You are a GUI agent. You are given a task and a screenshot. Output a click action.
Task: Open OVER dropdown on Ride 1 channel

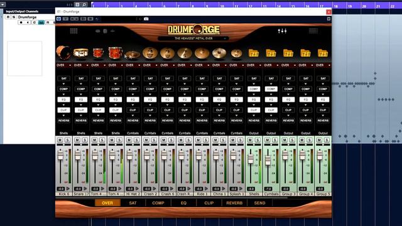click(x=202, y=65)
